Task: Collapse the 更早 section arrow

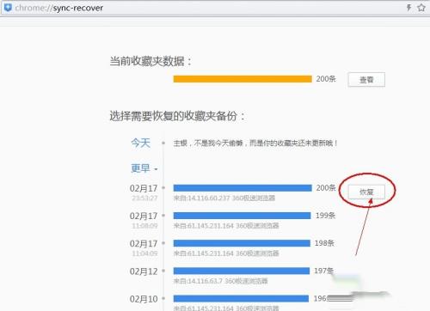Action: tap(156, 169)
